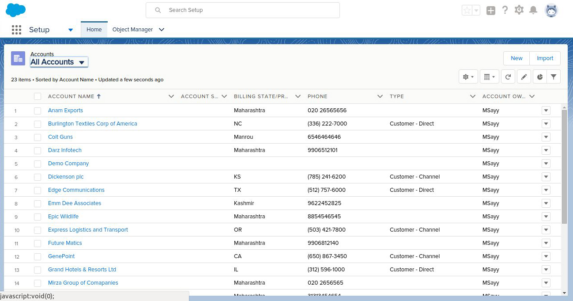Show the charts panel icon
This screenshot has height=301, width=573.
click(540, 77)
